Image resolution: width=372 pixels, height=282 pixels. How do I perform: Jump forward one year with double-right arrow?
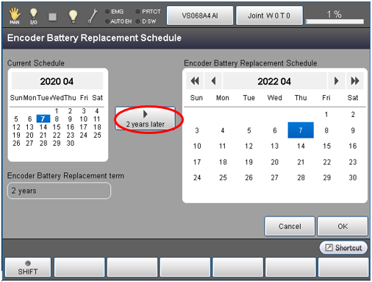[x=355, y=81]
